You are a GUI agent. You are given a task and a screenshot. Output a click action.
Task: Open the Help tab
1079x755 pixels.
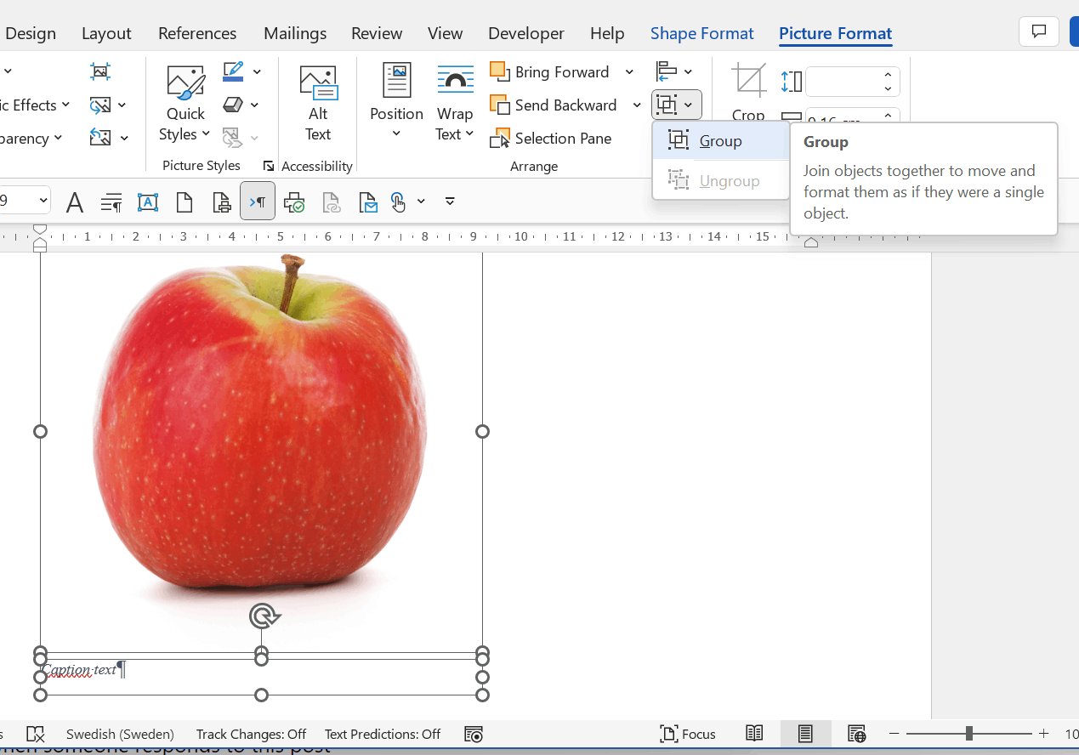tap(607, 33)
